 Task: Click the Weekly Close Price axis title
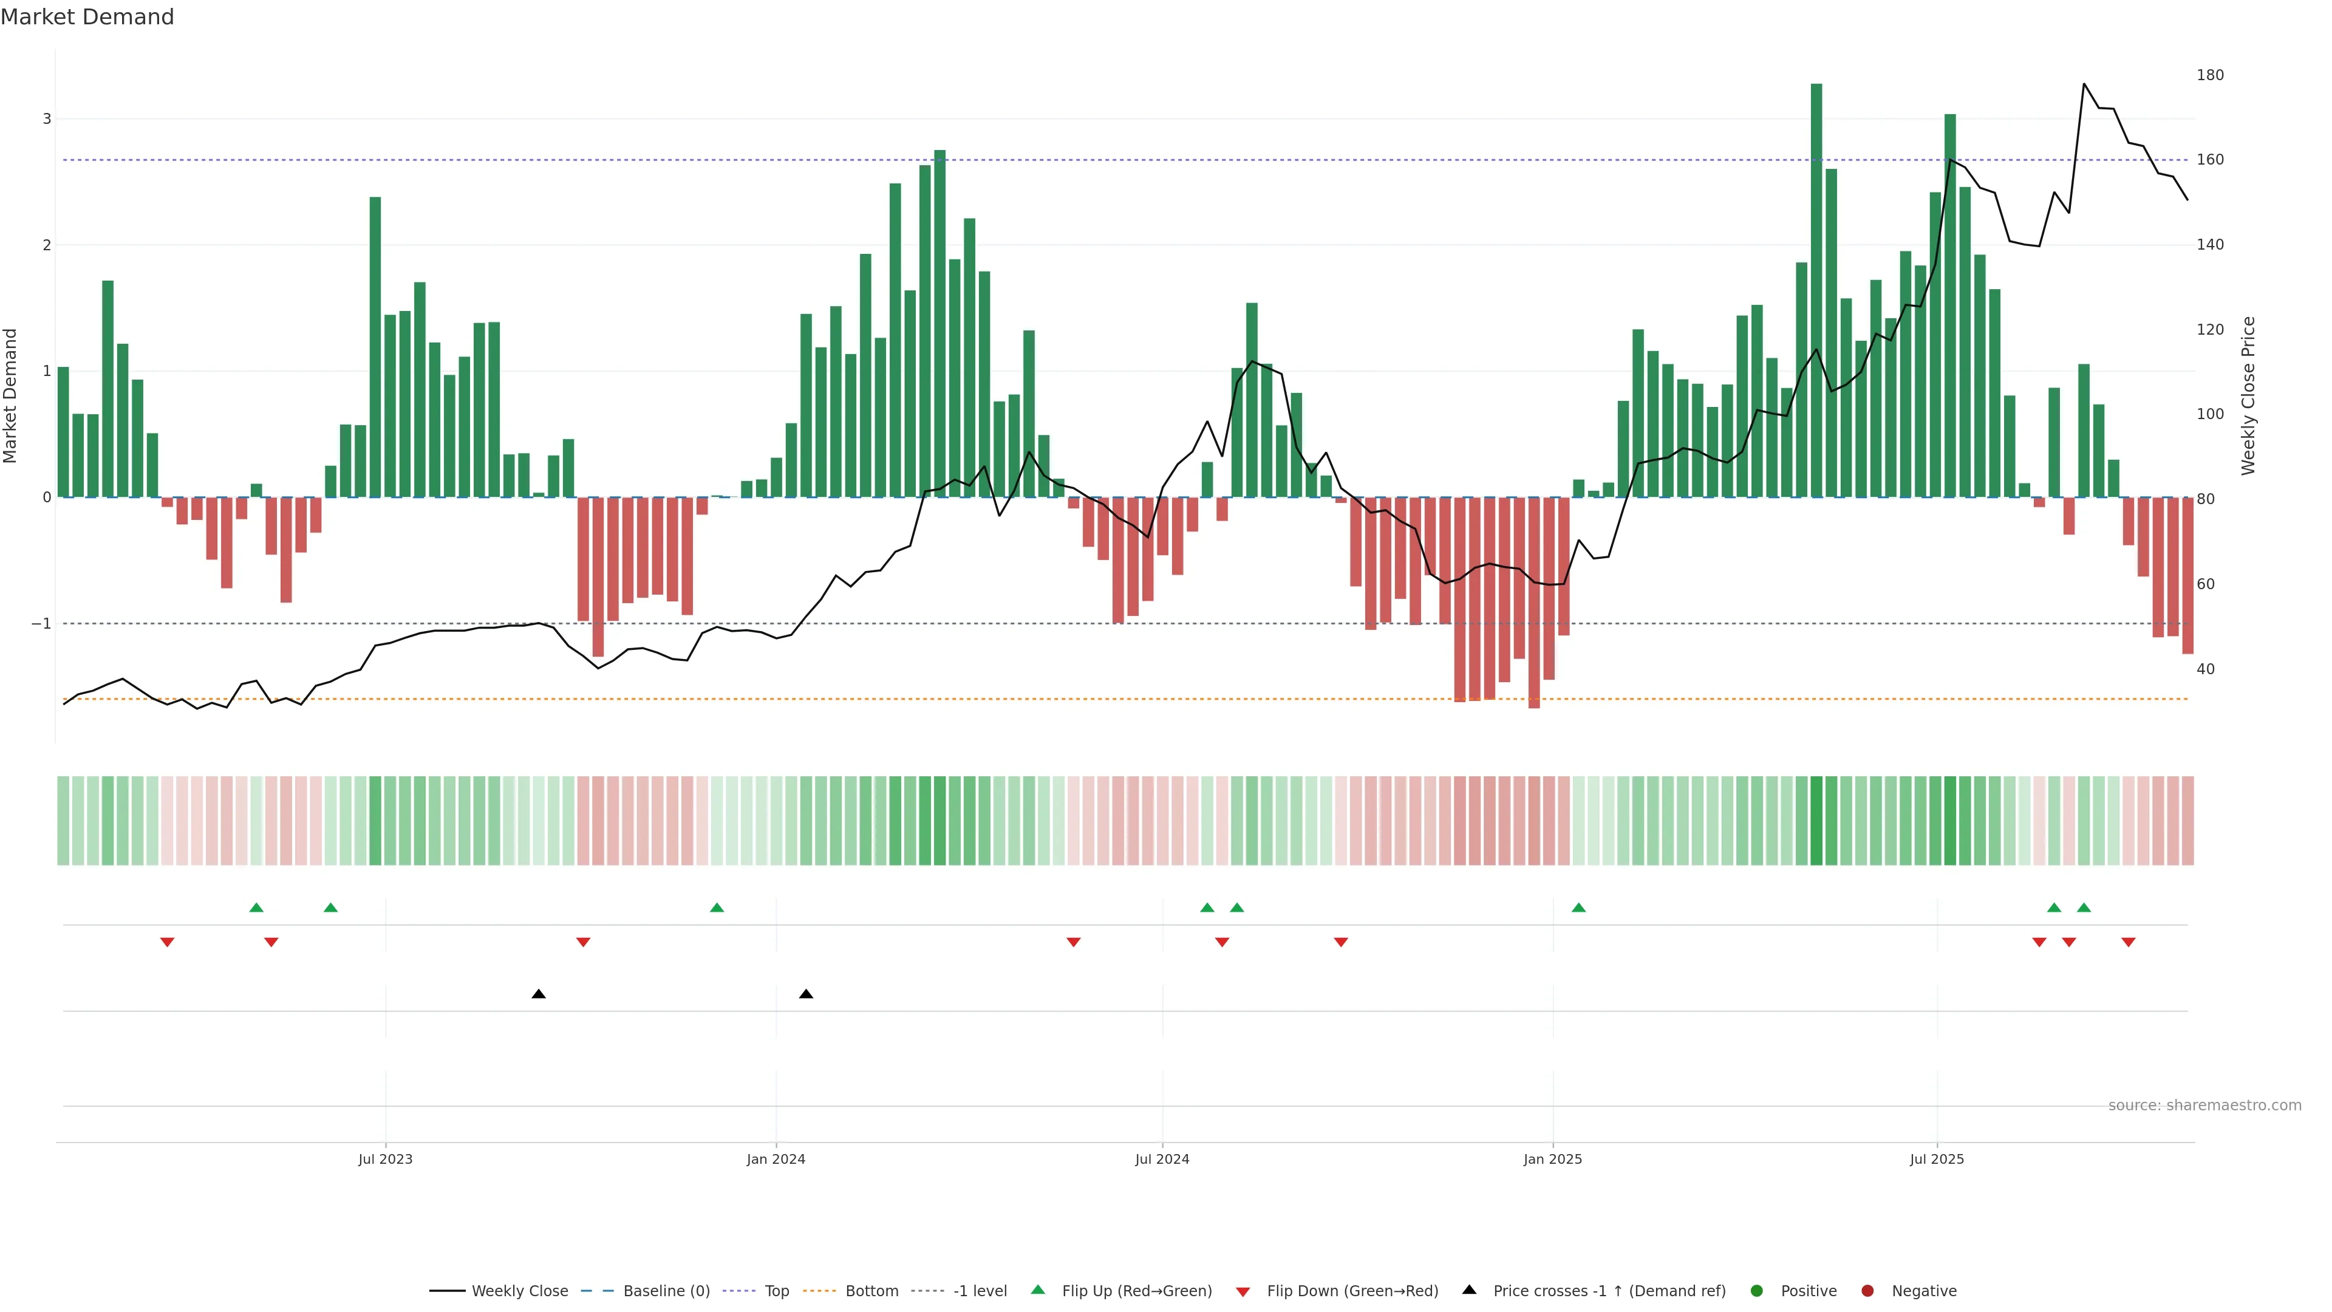[2249, 395]
